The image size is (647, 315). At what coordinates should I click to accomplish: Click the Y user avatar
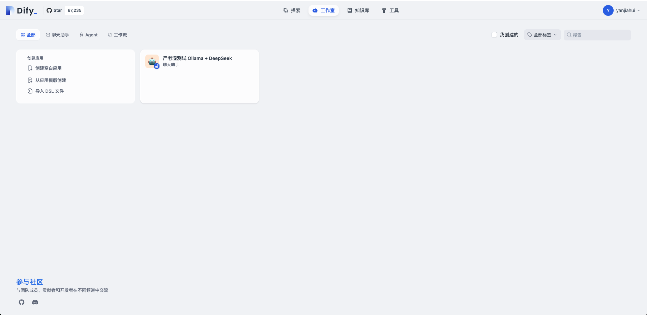point(608,10)
